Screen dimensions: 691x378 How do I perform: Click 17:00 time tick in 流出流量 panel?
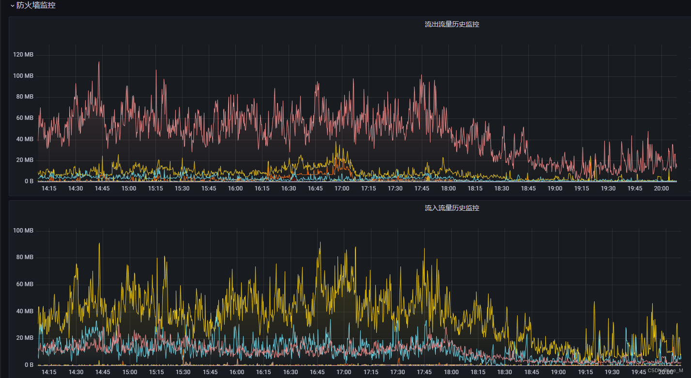[342, 189]
